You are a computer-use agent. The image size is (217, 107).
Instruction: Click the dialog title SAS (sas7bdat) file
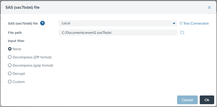[22, 7]
